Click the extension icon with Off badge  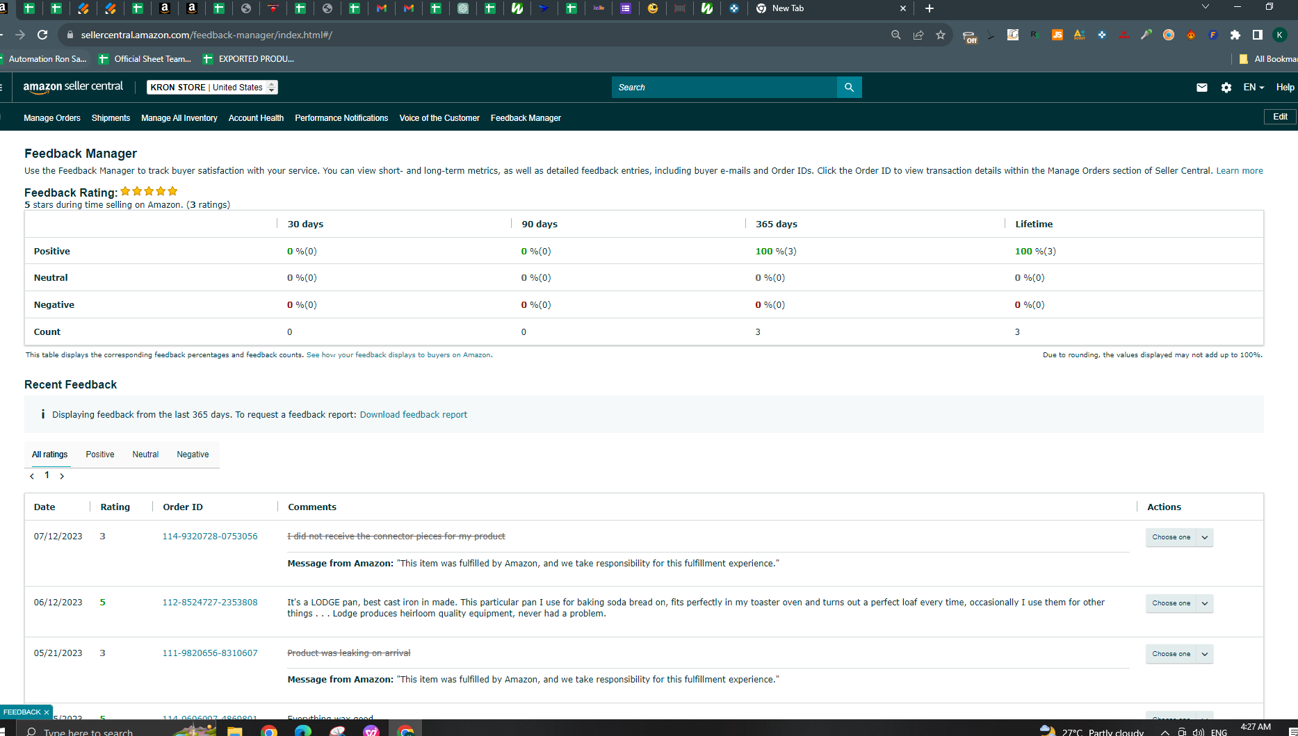[x=969, y=36]
